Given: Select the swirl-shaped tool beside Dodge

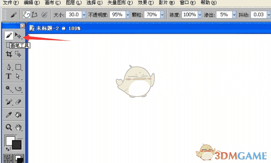Looking at the screenshot, I should tap(18, 89).
